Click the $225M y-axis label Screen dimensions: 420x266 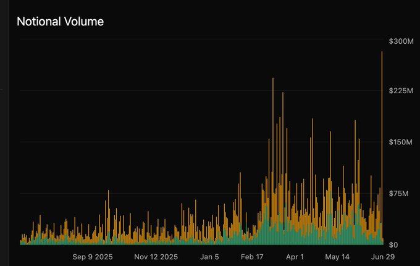click(x=401, y=91)
